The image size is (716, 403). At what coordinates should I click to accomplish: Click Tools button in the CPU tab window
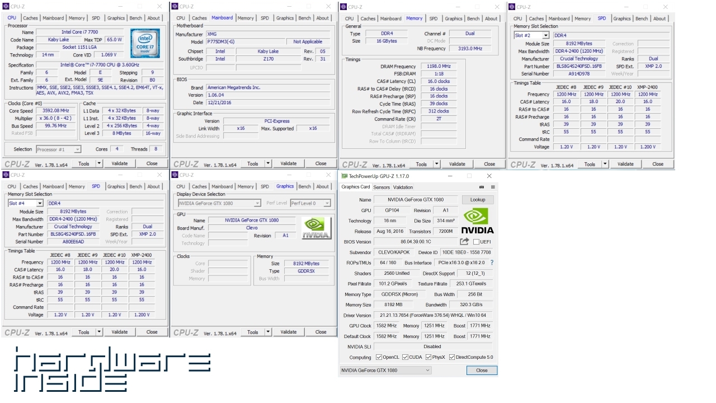(x=84, y=164)
